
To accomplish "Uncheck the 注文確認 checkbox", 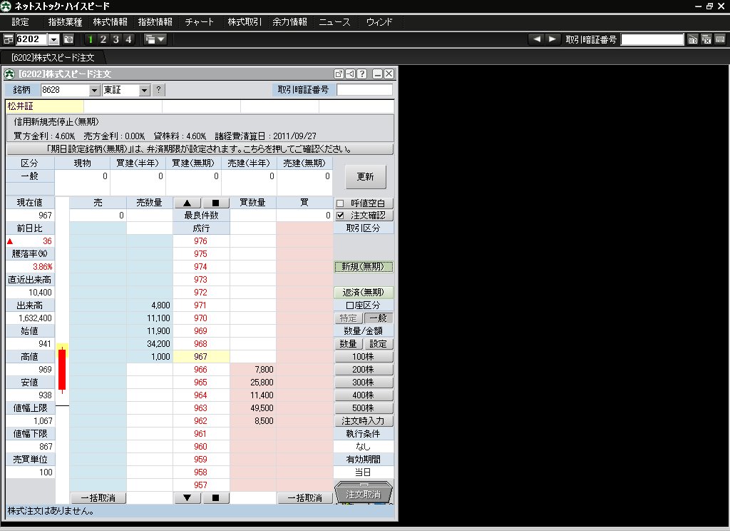I will (x=339, y=216).
